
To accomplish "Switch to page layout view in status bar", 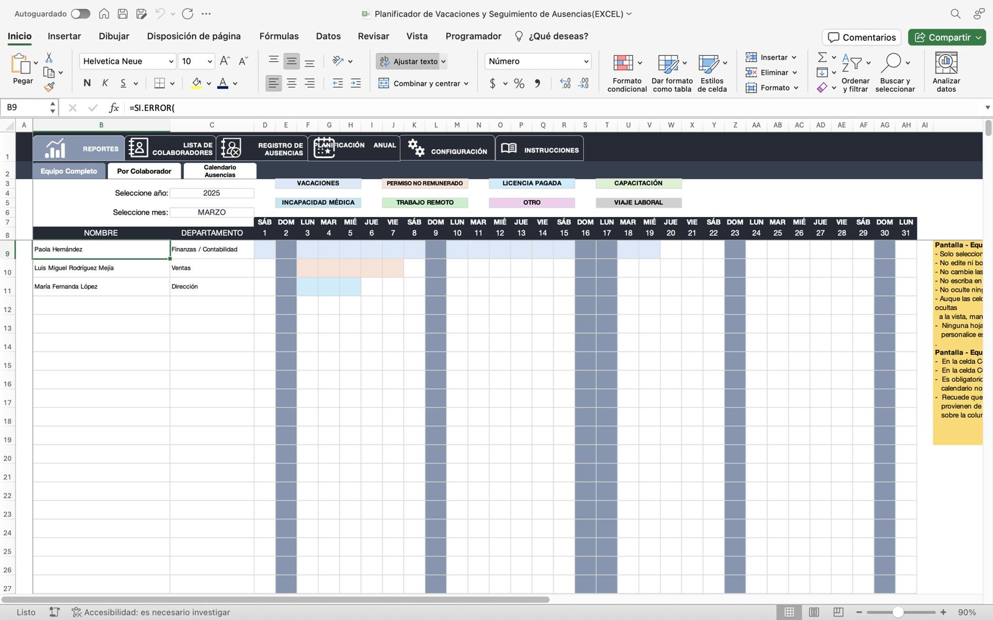I will (814, 612).
